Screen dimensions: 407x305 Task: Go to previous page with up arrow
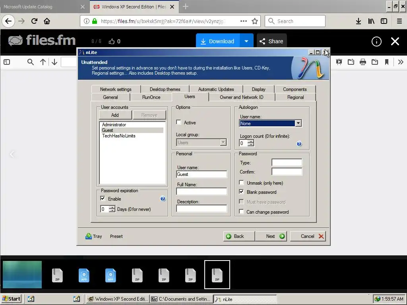point(43,62)
